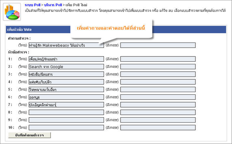
Task: Select empty Thai field for option 8
Action: (x=66, y=112)
